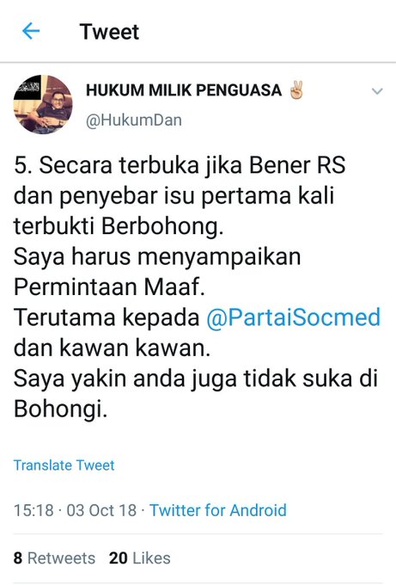396x585 pixels.
Task: Open the @HukumDan handle
Action: coord(134,120)
